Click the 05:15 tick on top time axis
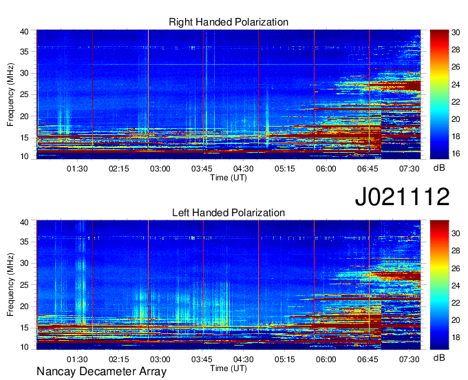 285,169
